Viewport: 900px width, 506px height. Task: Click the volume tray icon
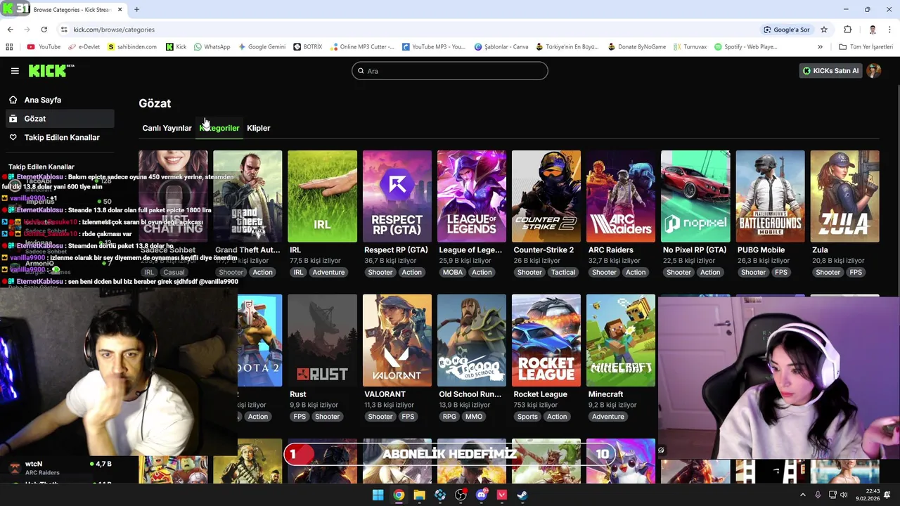pos(844,495)
